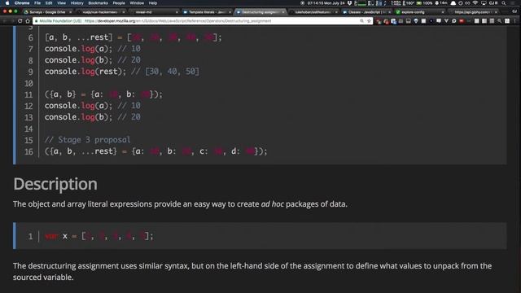Switch to the lukehoban/es6features tab
521x293 pixels.
click(313, 12)
